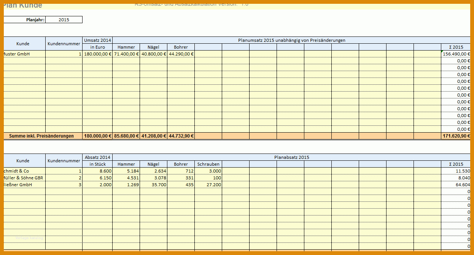This screenshot has width=474, height=255.
Task: Select the 712 Bohrer quantity cell
Action: 181,171
